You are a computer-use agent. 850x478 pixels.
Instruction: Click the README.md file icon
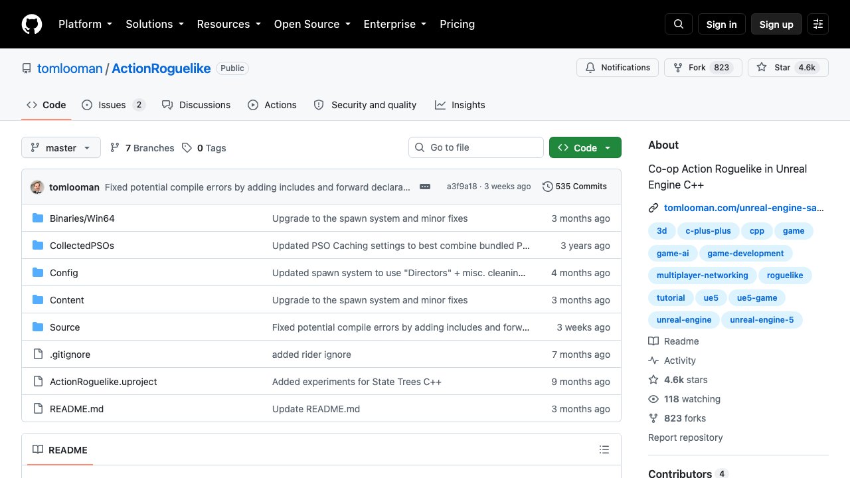[x=38, y=409]
